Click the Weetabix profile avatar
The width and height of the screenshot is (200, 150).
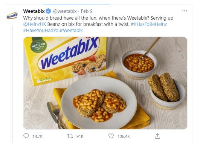click(12, 15)
